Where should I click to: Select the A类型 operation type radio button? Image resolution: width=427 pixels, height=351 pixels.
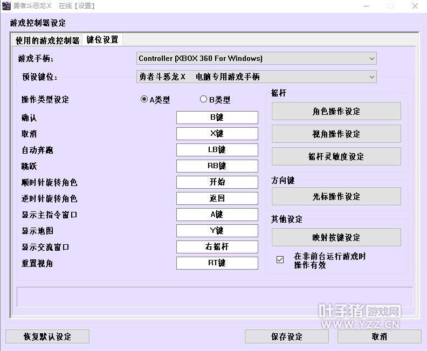[x=144, y=99]
